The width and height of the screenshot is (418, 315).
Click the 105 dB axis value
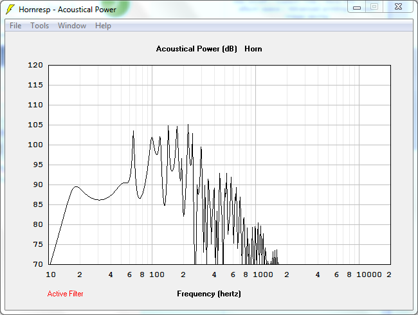[x=35, y=125]
